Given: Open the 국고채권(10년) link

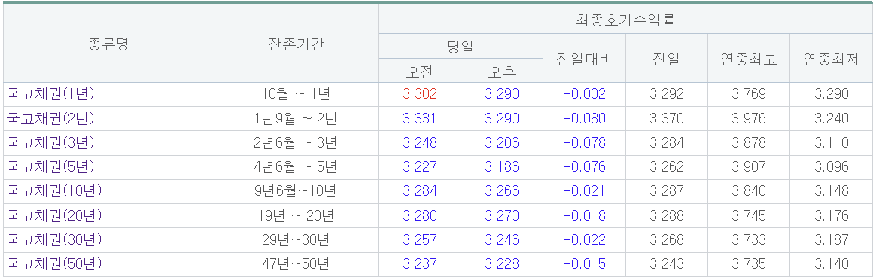Looking at the screenshot, I should click(54, 191).
